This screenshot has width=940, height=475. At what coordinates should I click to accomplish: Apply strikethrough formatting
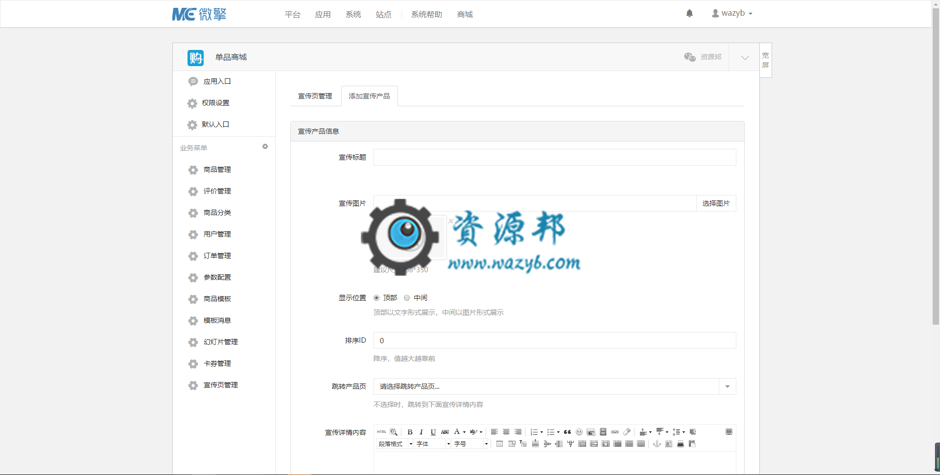(x=445, y=432)
